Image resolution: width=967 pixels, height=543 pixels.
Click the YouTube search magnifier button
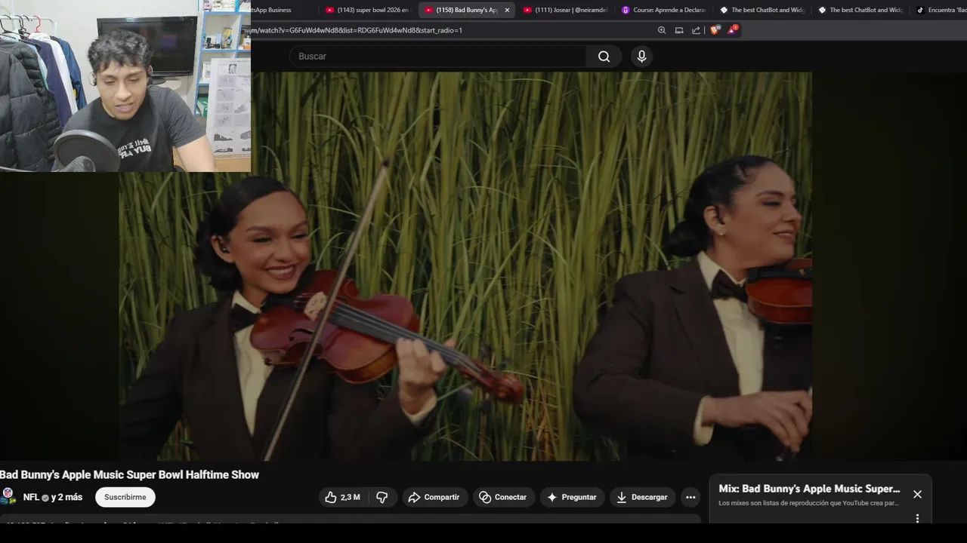click(x=604, y=57)
